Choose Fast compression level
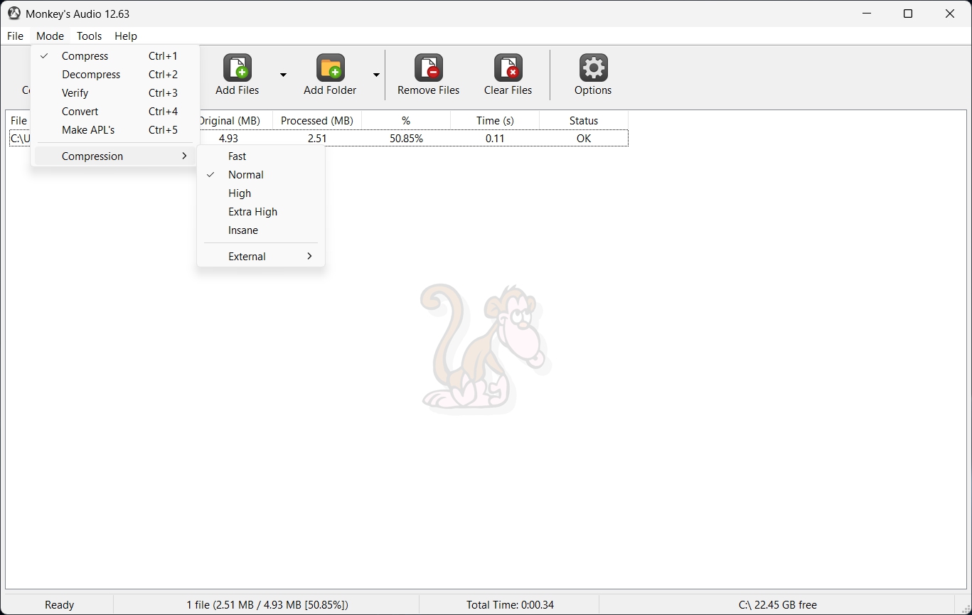This screenshot has width=972, height=615. point(261,156)
